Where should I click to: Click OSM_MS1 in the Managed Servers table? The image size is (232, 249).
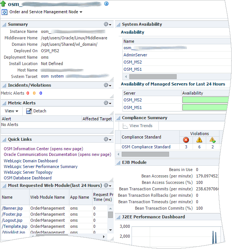click(133, 108)
